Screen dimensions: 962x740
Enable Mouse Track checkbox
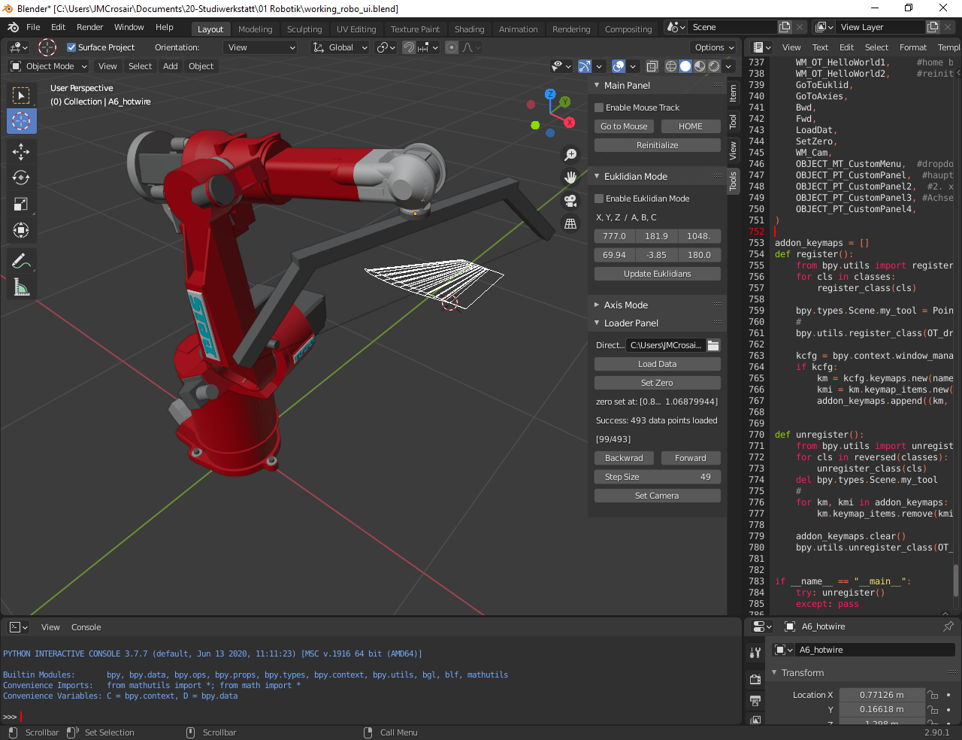(x=599, y=108)
